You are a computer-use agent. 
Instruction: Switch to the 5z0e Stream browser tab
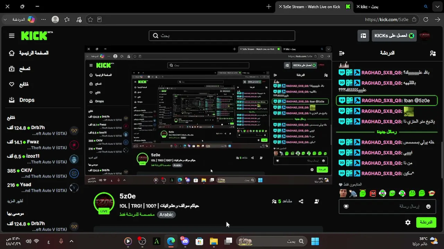tap(315, 7)
